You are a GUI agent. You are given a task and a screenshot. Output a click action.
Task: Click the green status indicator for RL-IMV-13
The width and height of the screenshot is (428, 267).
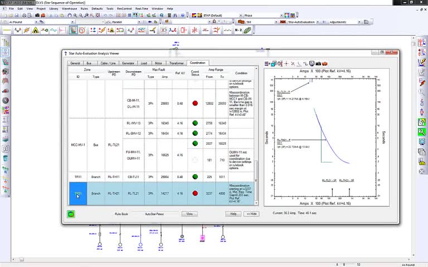pyautogui.click(x=195, y=123)
